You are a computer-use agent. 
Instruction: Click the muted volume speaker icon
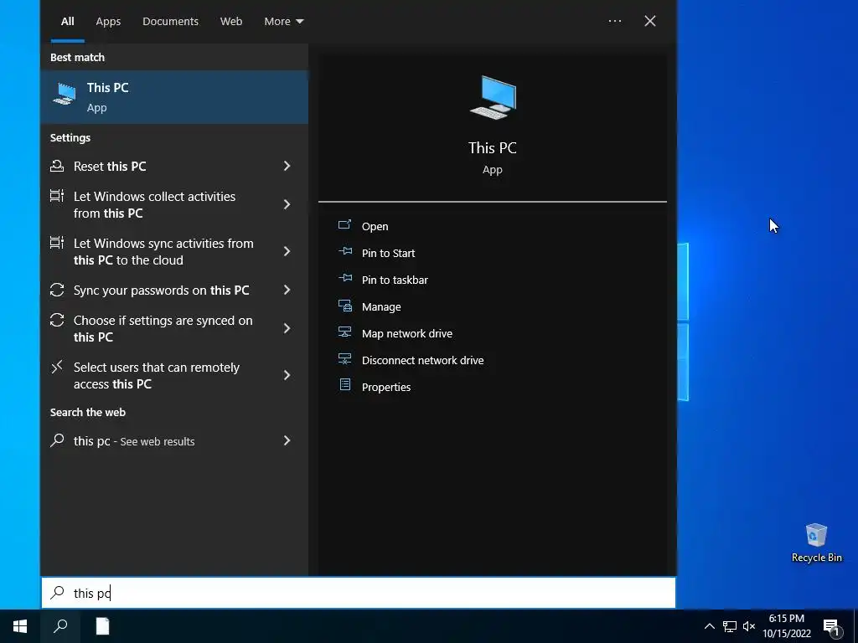(x=749, y=626)
